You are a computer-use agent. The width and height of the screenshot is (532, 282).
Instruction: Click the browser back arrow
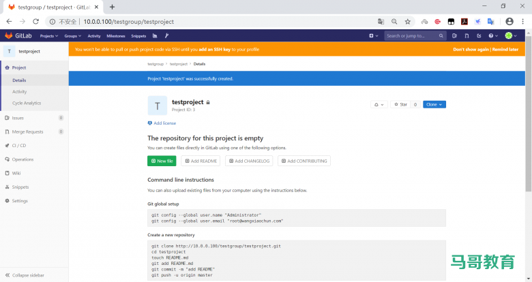click(x=9, y=21)
